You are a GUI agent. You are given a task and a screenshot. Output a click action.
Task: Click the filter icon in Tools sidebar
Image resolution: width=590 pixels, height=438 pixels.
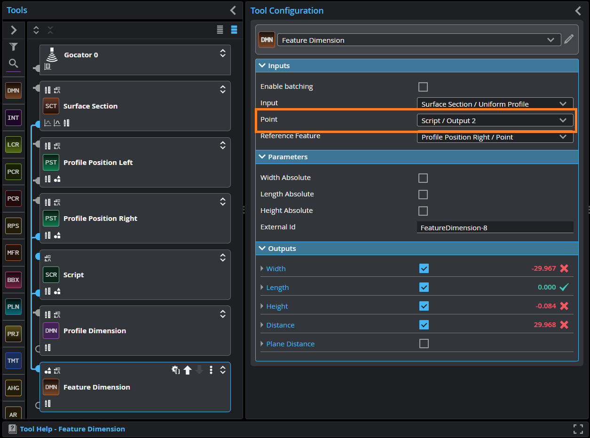(x=14, y=47)
